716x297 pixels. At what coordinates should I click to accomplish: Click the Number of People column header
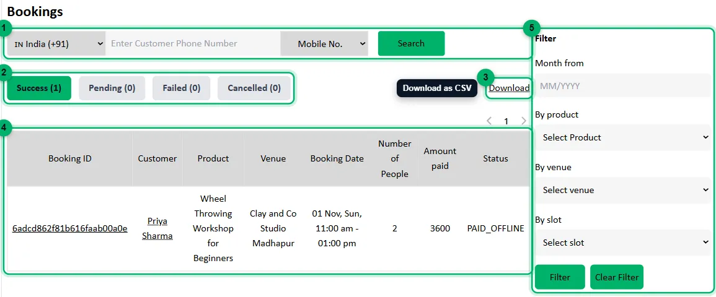click(x=394, y=158)
